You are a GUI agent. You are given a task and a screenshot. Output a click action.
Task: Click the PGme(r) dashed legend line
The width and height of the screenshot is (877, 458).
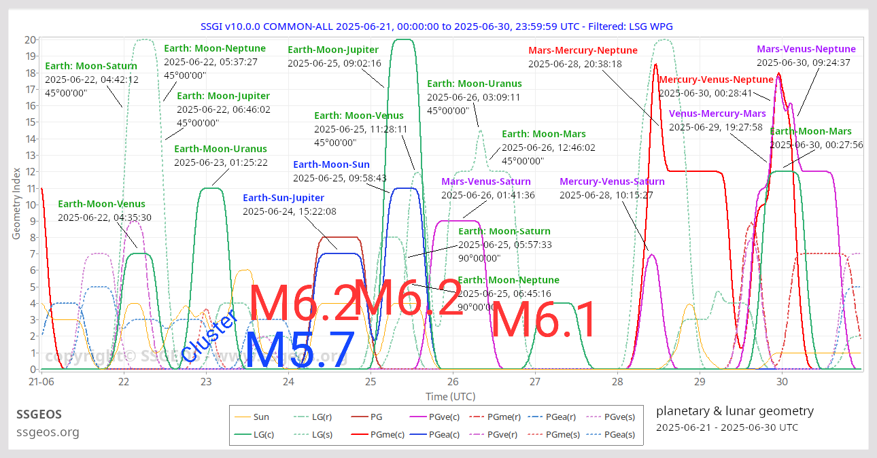(x=477, y=418)
